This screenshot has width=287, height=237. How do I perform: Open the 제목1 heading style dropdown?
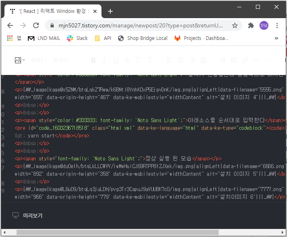39,60
